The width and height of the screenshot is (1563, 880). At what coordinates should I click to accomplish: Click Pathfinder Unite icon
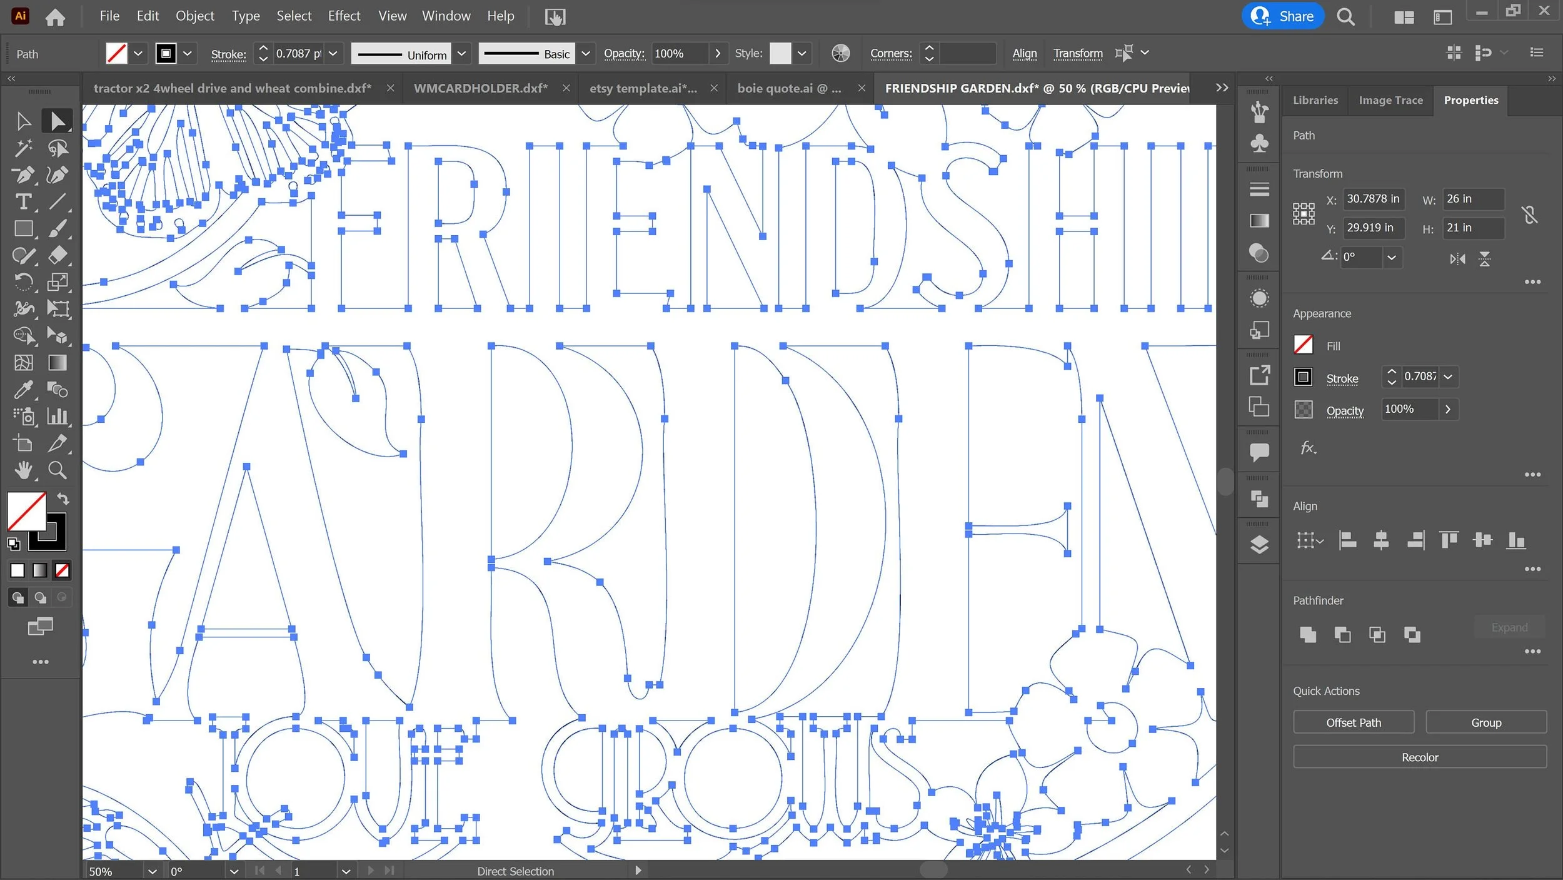pyautogui.click(x=1307, y=635)
